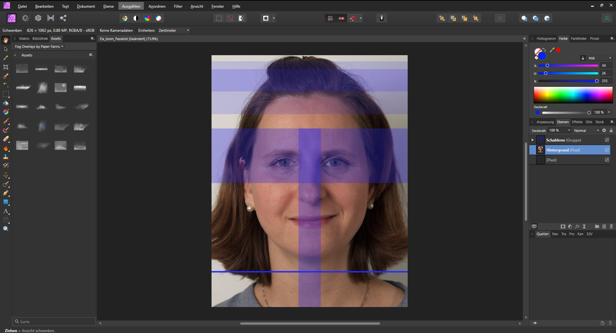Toggle visibility of Schablone group

click(x=607, y=140)
